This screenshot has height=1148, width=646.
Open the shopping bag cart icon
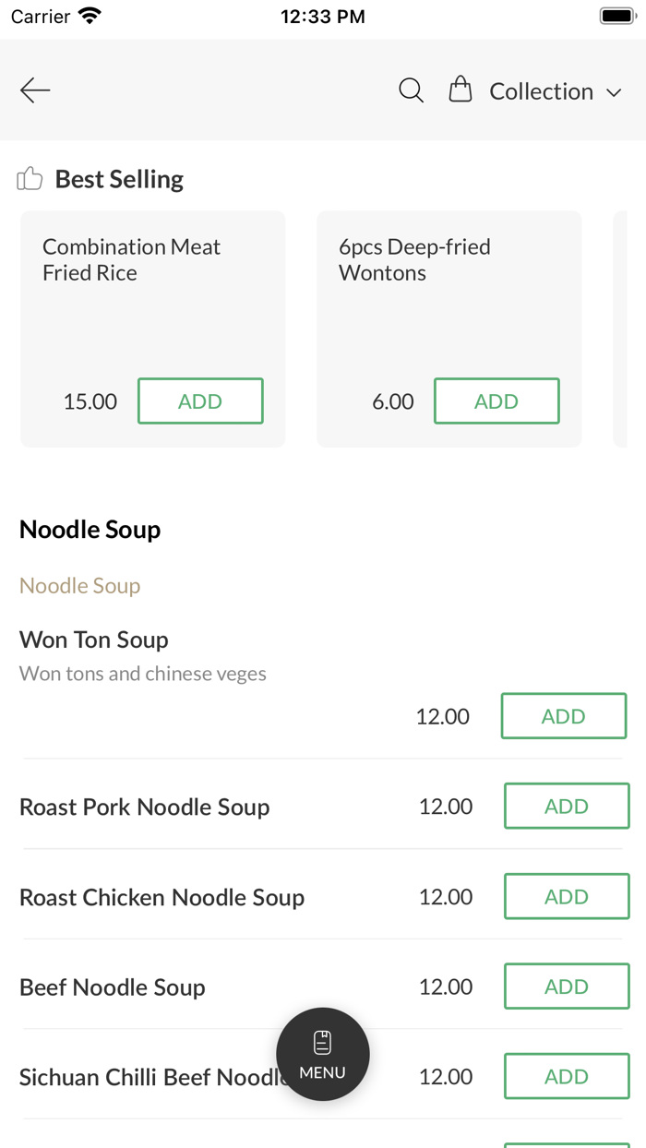[461, 90]
